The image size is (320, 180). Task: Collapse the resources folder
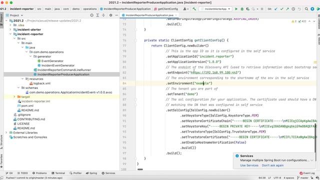click(x=22, y=79)
